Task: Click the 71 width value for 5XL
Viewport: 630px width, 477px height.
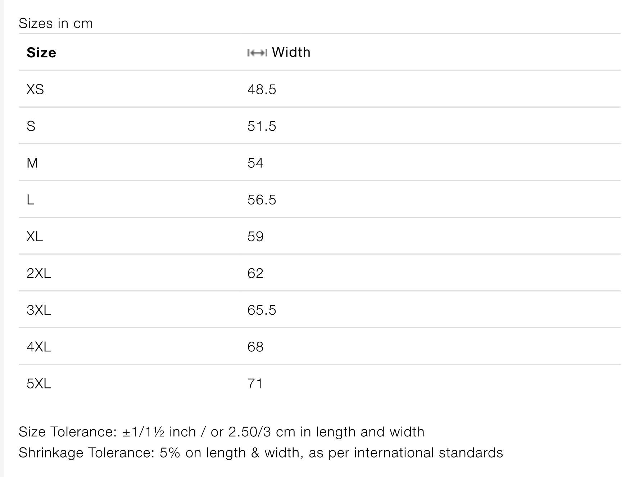Action: click(255, 384)
